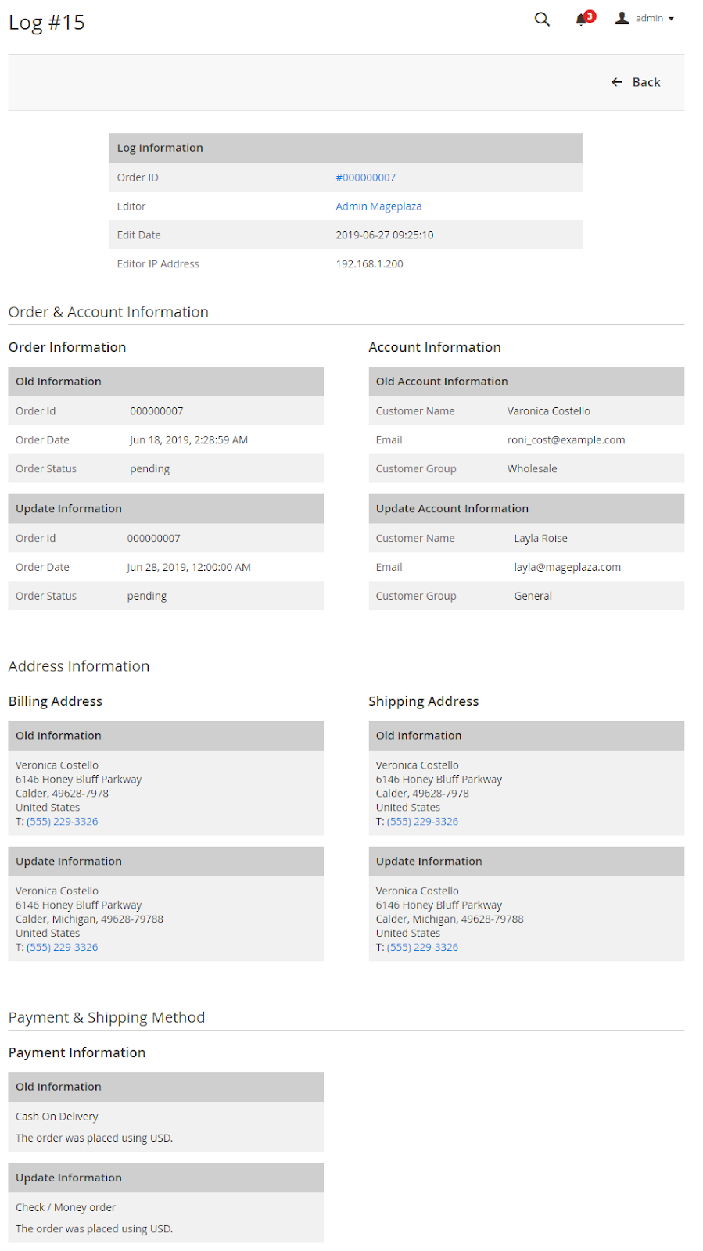This screenshot has height=1251, width=703.
Task: Click the red notification count badge
Action: (x=590, y=16)
